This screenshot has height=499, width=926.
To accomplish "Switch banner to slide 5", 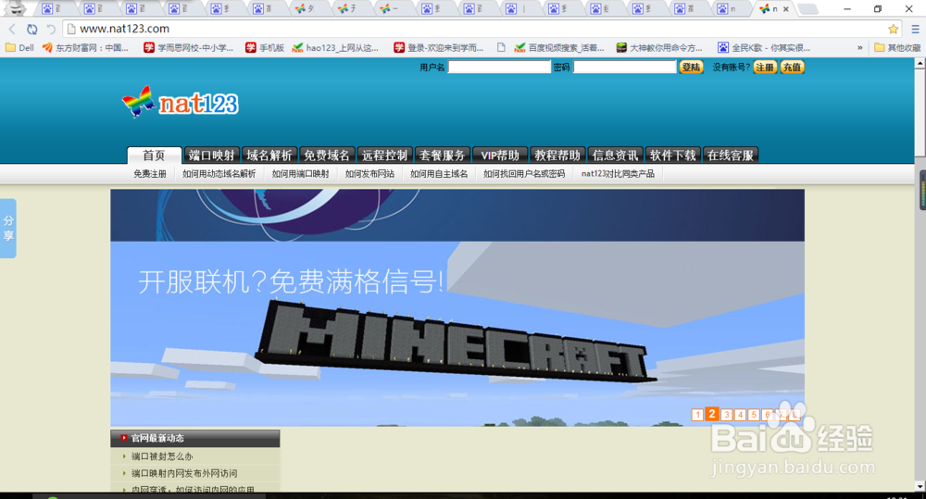I will tap(754, 415).
